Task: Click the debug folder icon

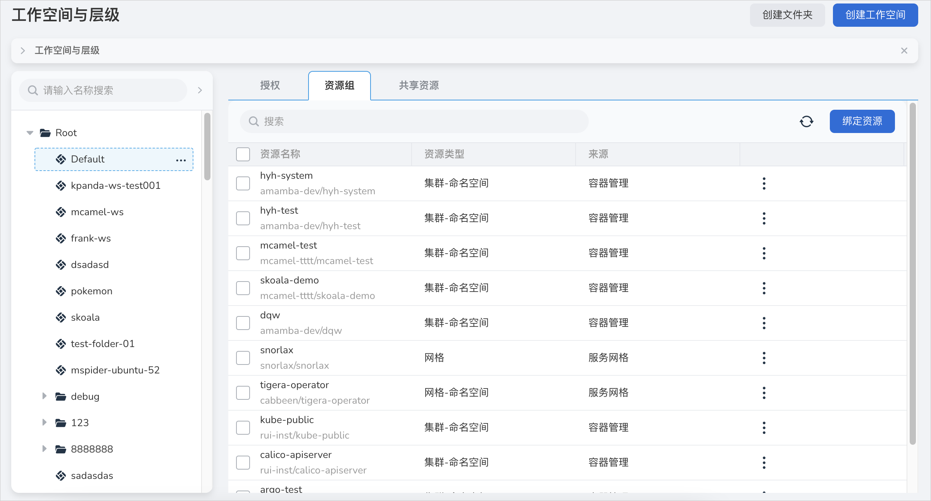Action: (60, 397)
